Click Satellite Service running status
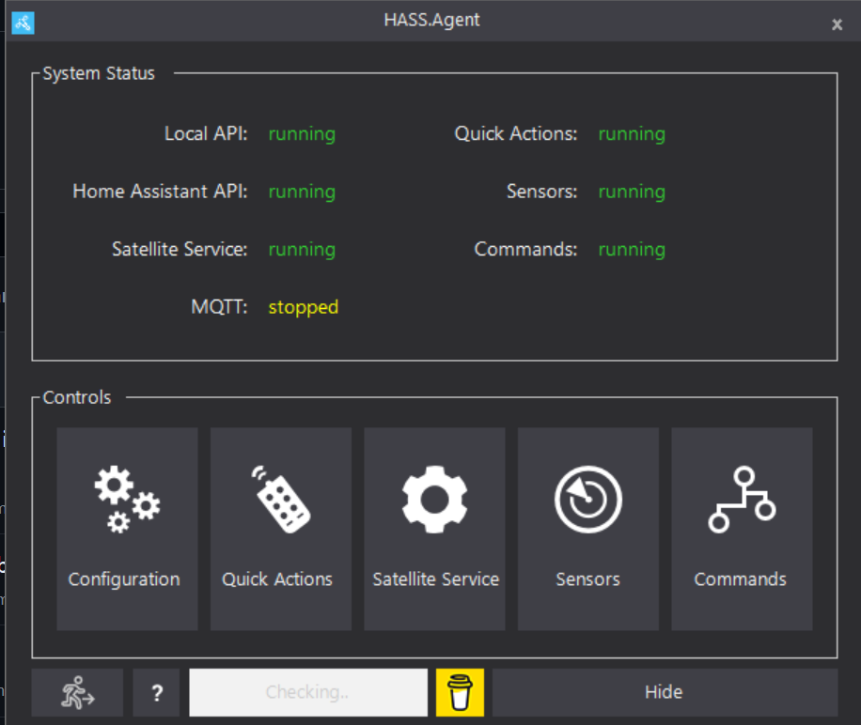 (302, 250)
